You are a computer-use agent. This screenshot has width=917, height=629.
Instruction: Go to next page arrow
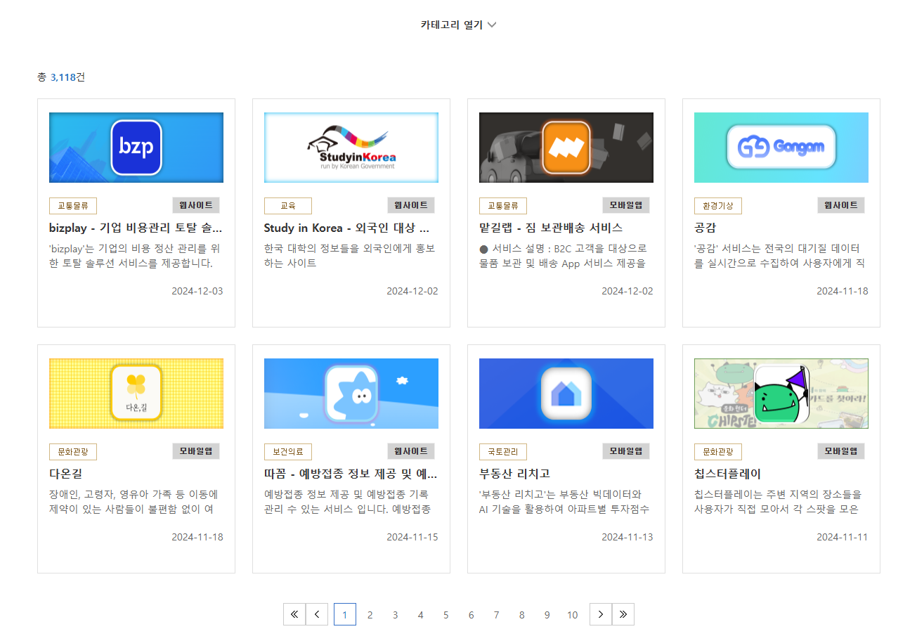[x=601, y=614]
